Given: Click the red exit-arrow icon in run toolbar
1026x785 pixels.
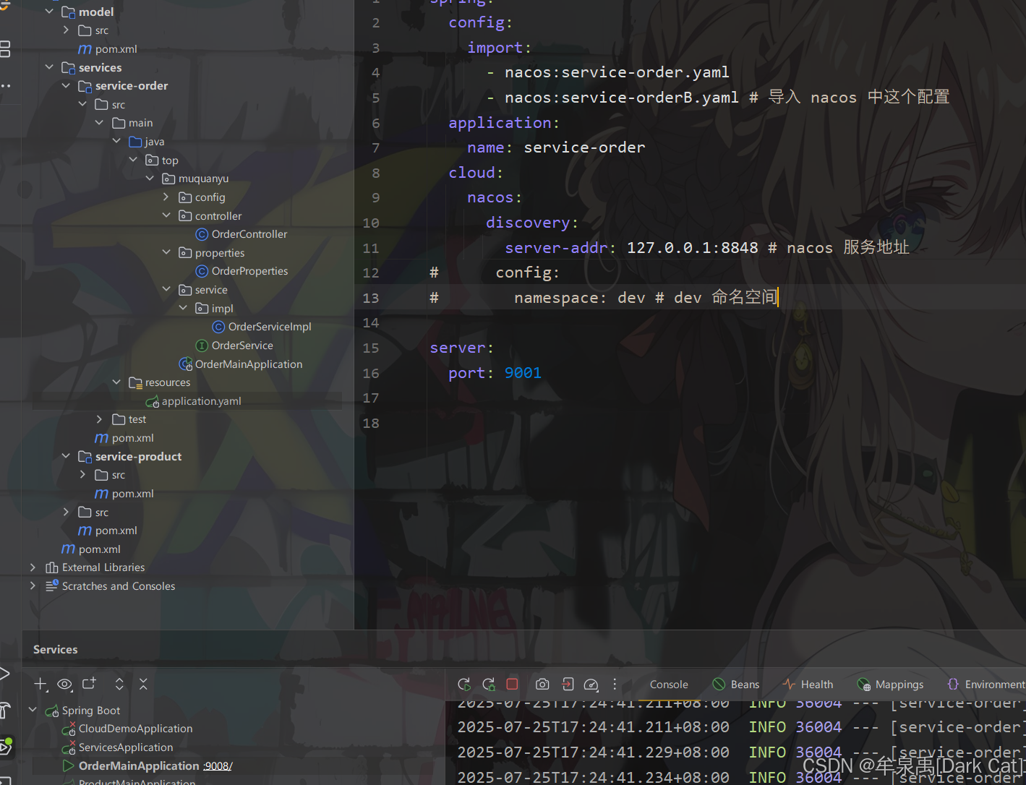Looking at the screenshot, I should [x=568, y=684].
